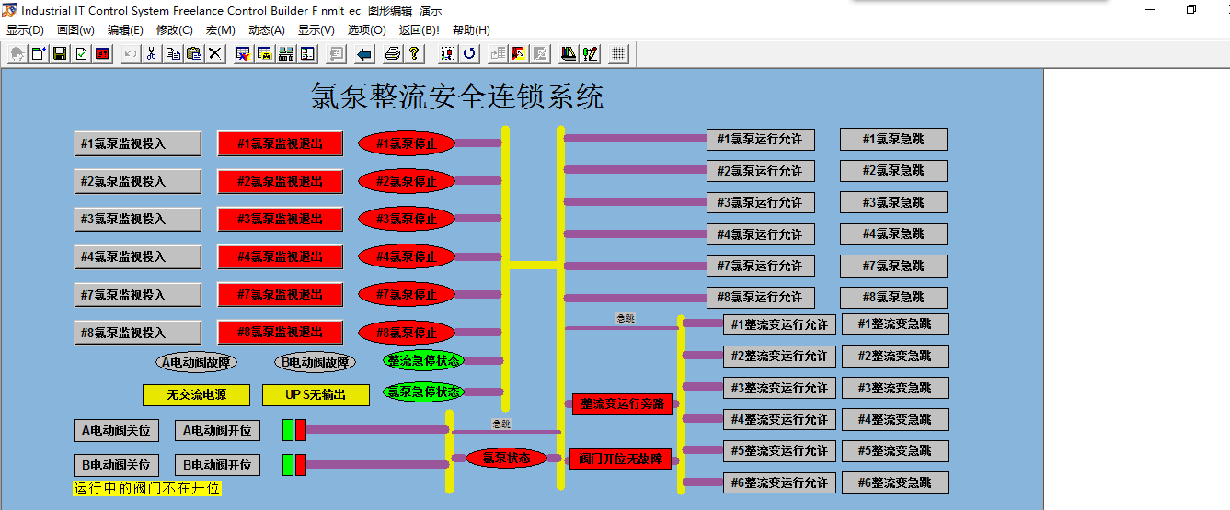Click the #4整流变运行允许 box
This screenshot has height=510, width=1230.
point(779,419)
